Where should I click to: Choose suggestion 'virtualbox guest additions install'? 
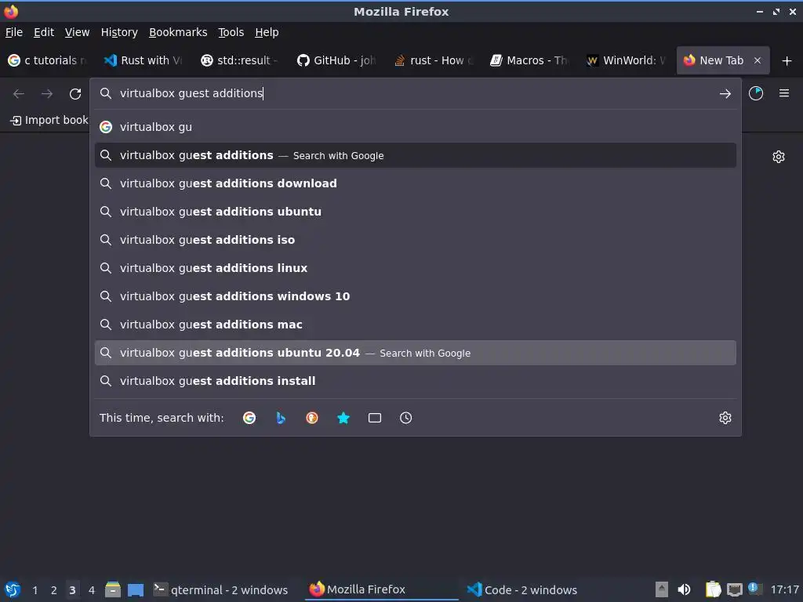(416, 381)
